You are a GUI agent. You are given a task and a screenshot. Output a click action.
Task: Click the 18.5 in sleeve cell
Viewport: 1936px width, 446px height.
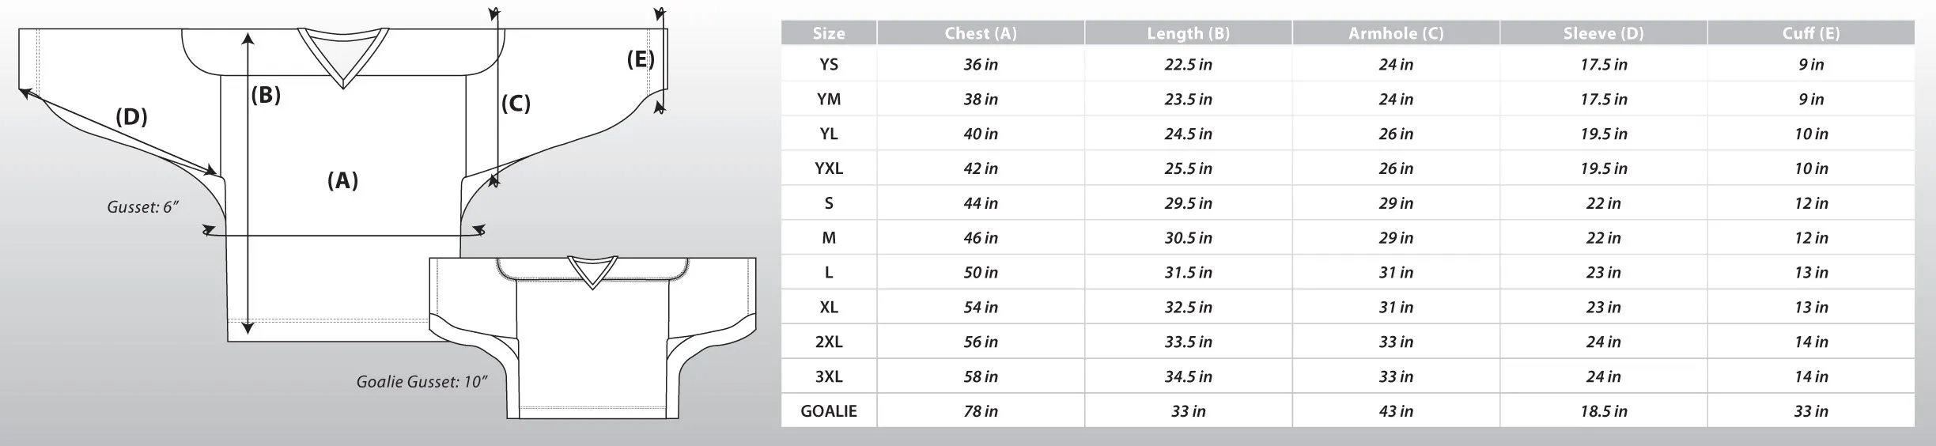tap(1603, 411)
